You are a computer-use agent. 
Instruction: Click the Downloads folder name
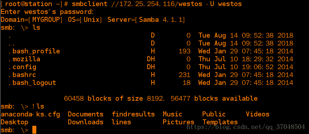coord(86,122)
